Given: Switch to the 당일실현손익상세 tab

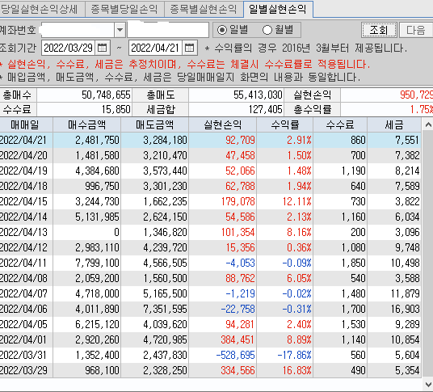Looking at the screenshot, I should click(x=41, y=9).
